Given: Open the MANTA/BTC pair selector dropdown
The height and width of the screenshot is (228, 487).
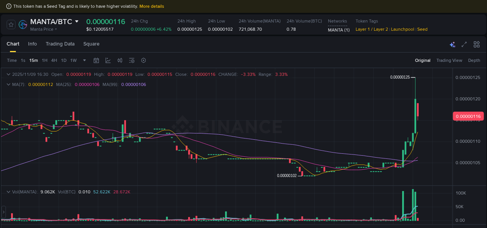Looking at the screenshot, I should pyautogui.click(x=76, y=22).
